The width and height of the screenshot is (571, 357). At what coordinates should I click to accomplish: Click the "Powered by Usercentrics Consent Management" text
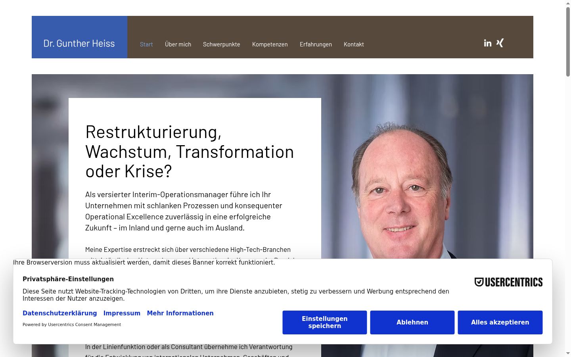(72, 324)
